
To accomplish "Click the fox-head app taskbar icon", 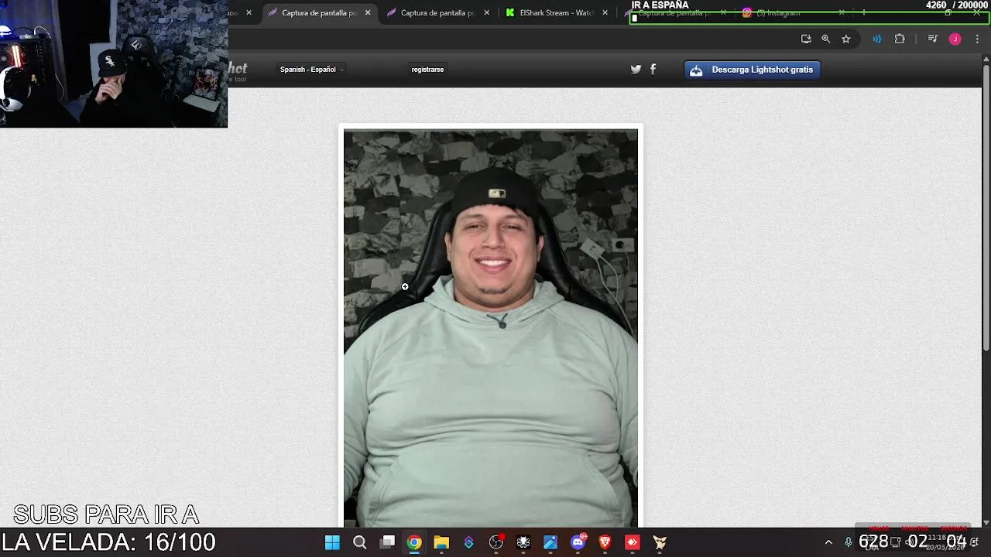I will coord(660,542).
